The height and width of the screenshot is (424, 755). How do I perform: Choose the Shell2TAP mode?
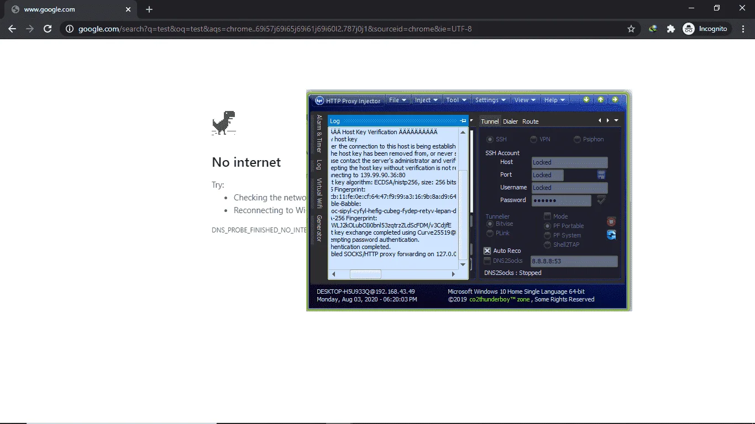[x=547, y=245]
